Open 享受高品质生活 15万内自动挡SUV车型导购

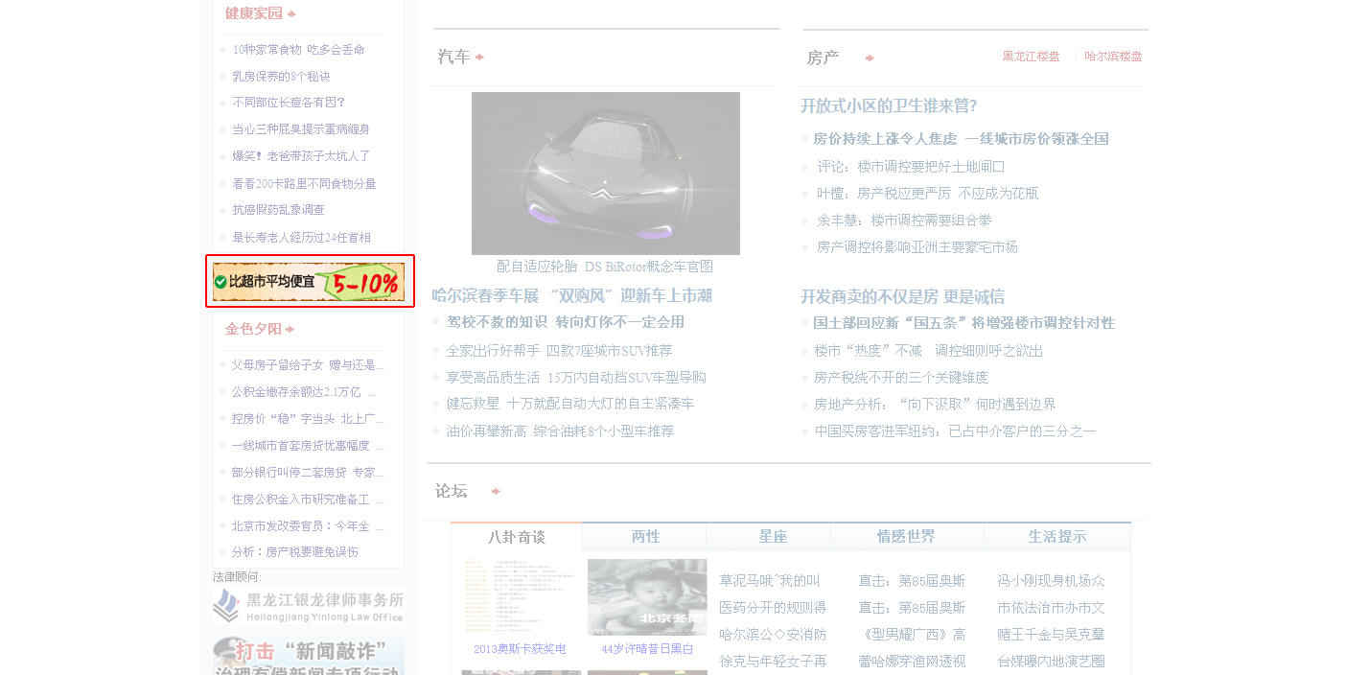click(x=576, y=378)
